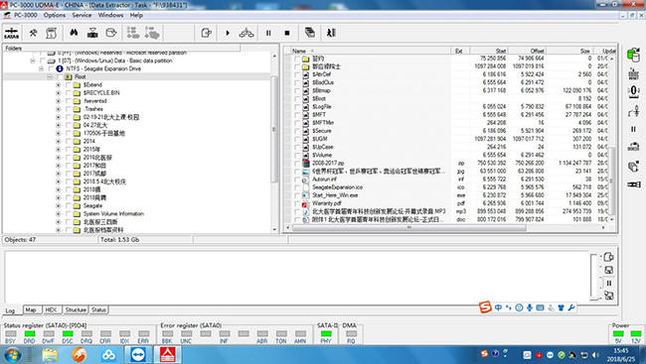Image resolution: width=646 pixels, height=364 pixels.
Task: Check the box beside $MFT file
Action: pyautogui.click(x=297, y=115)
